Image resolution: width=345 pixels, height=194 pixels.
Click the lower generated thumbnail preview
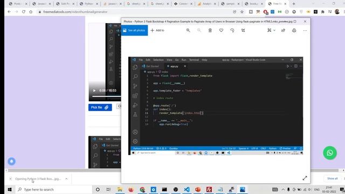click(105, 152)
